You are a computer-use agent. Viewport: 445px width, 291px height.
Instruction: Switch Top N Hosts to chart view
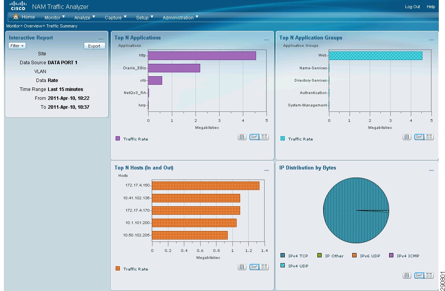point(255,267)
